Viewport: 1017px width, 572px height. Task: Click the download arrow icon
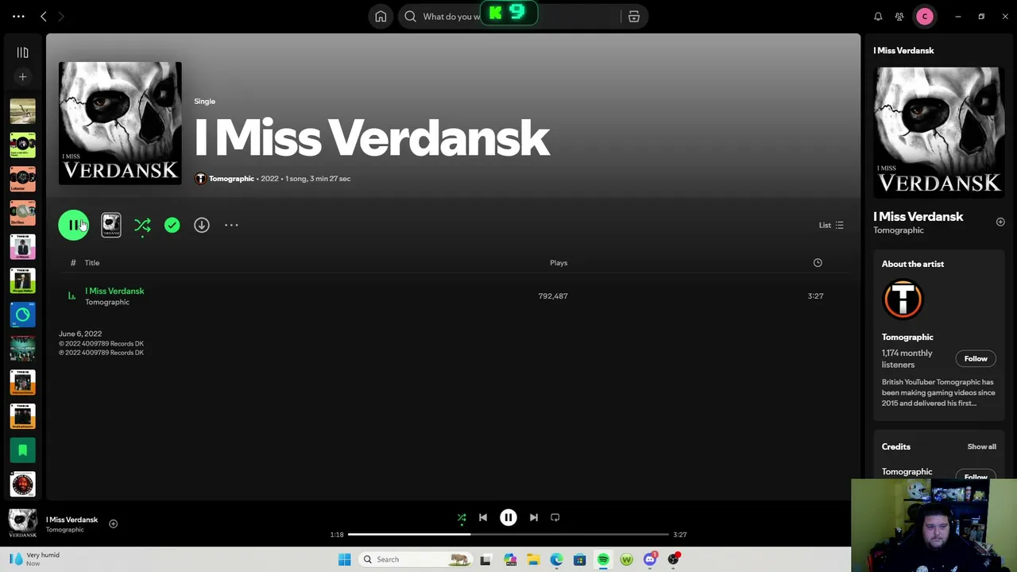[202, 225]
